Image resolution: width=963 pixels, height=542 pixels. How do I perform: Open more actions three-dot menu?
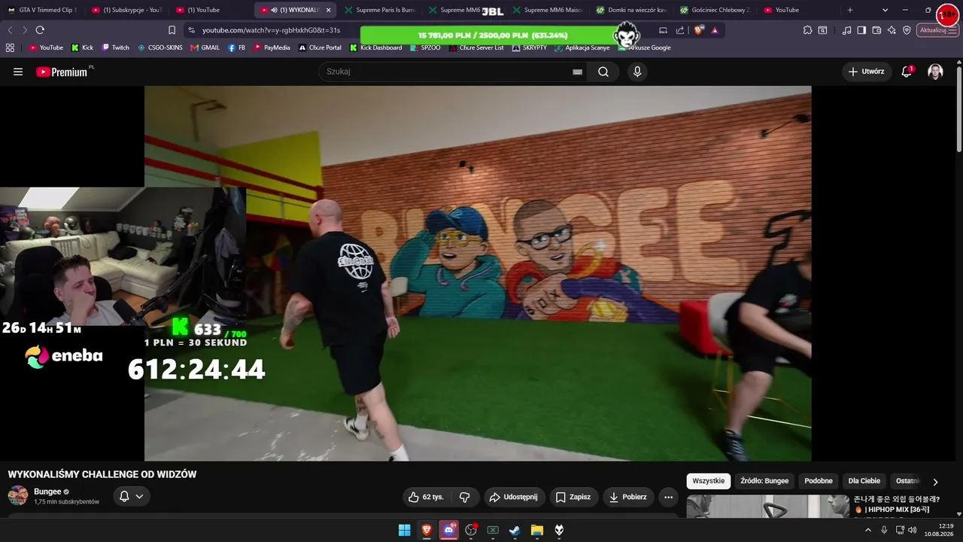(x=668, y=497)
